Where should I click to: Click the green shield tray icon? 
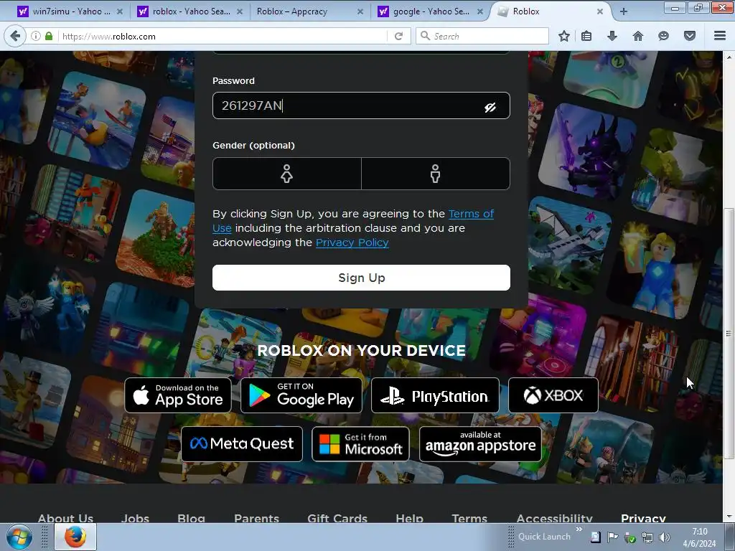click(630, 538)
